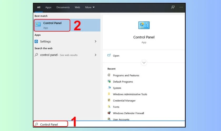Click the Programs and Features icon
221x131 pixels.
(109, 75)
